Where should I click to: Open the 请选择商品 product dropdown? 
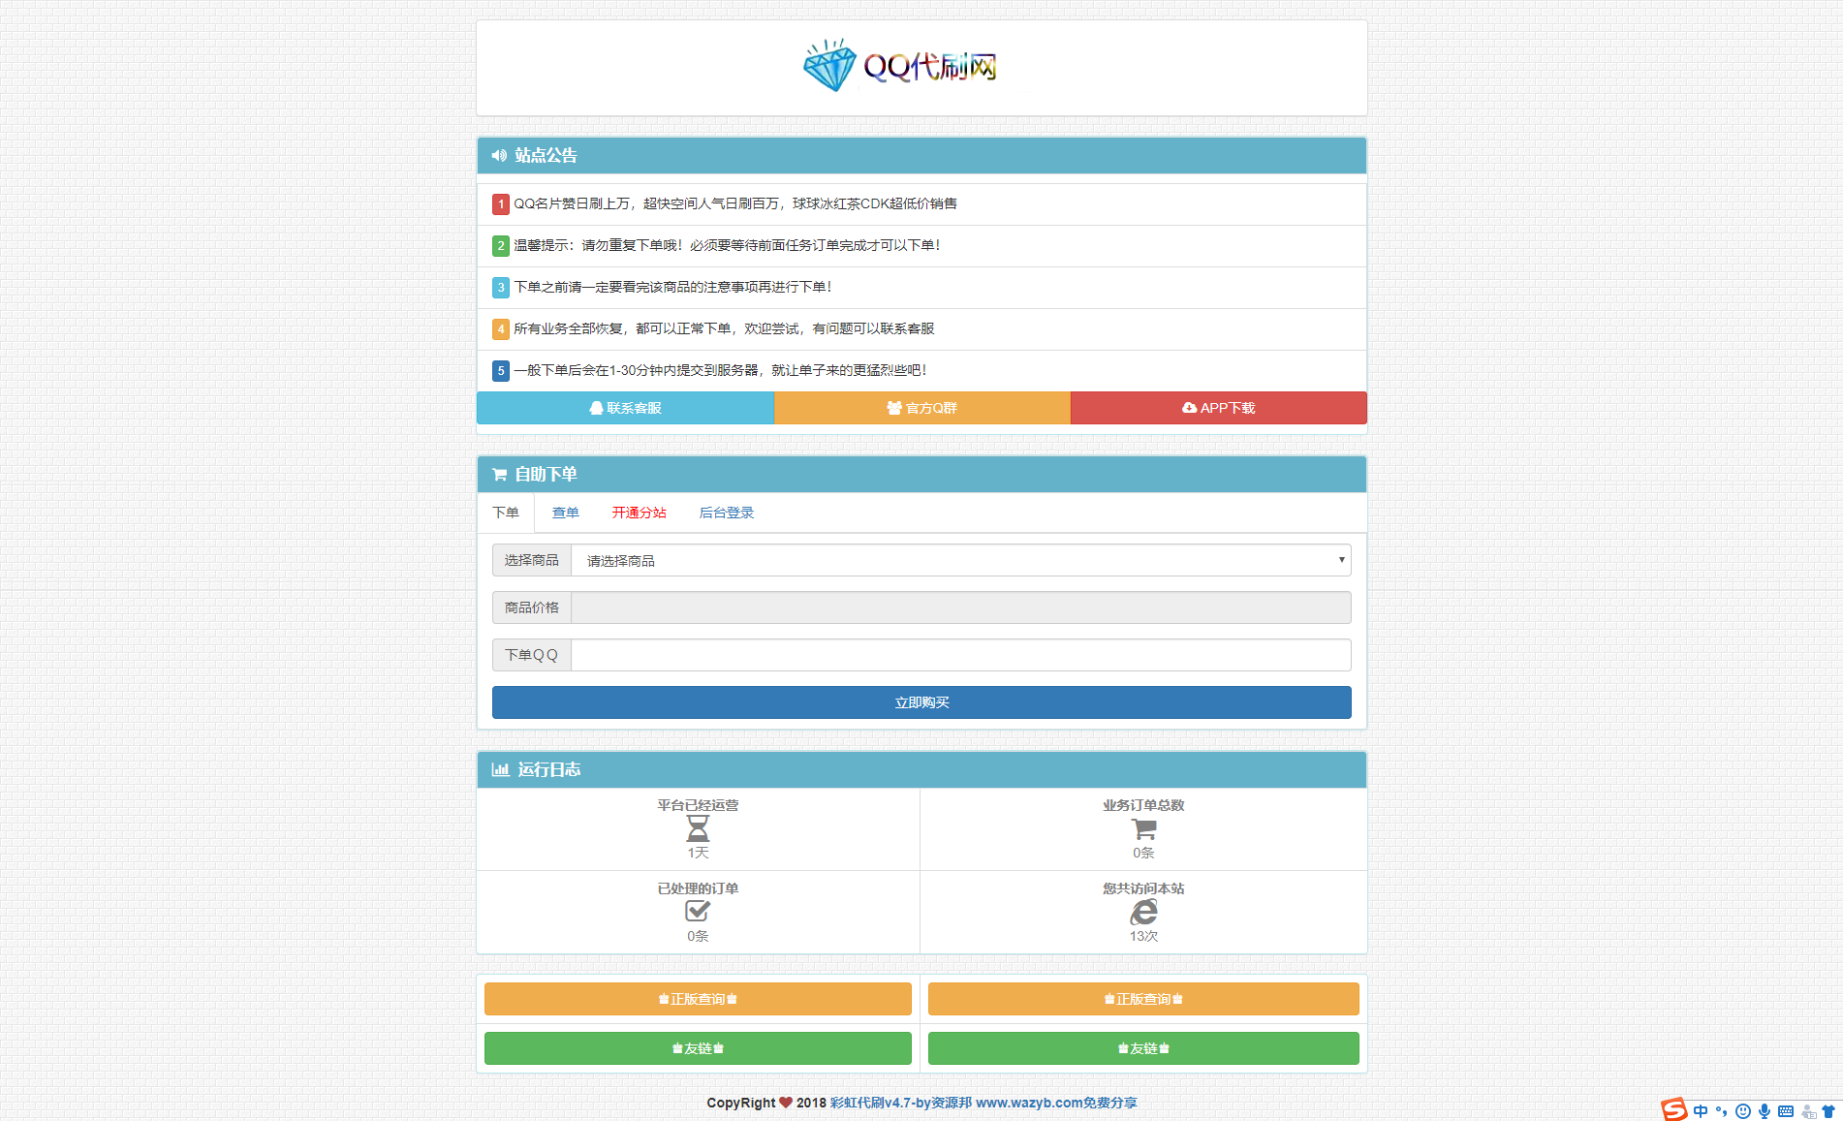[x=961, y=560]
